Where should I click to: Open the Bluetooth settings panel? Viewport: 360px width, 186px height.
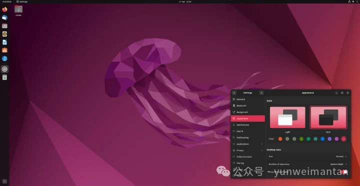click(248, 106)
